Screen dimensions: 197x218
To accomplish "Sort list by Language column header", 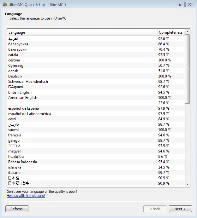I will 82,32.
